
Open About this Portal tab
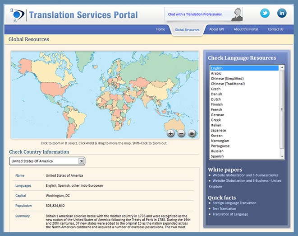coord(246,29)
